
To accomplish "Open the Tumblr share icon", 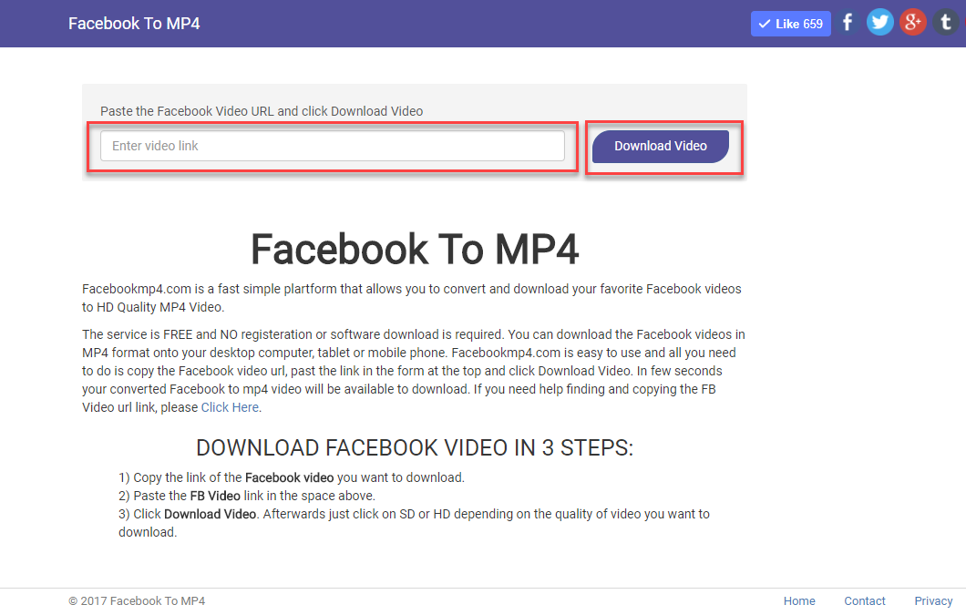I will pos(946,23).
